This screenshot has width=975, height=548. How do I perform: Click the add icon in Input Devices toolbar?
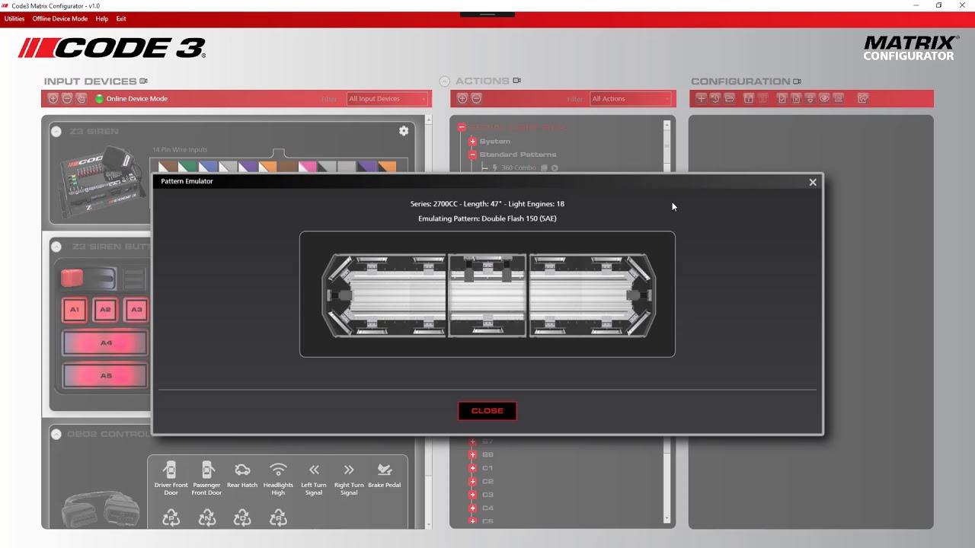(x=53, y=99)
